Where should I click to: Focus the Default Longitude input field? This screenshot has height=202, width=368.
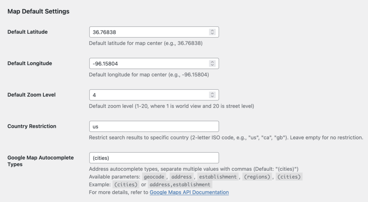pos(147,64)
